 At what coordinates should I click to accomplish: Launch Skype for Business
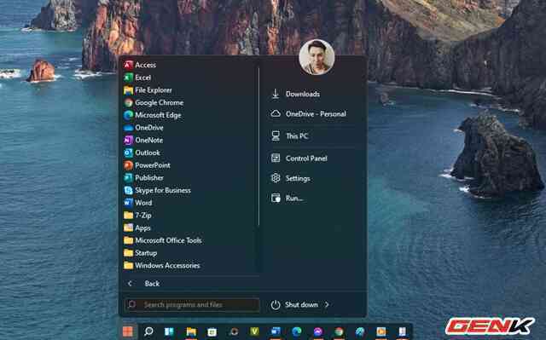tap(157, 190)
